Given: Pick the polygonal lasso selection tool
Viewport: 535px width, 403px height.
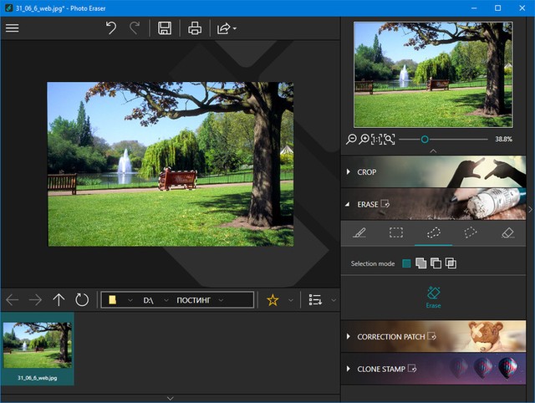Looking at the screenshot, I should tap(470, 233).
